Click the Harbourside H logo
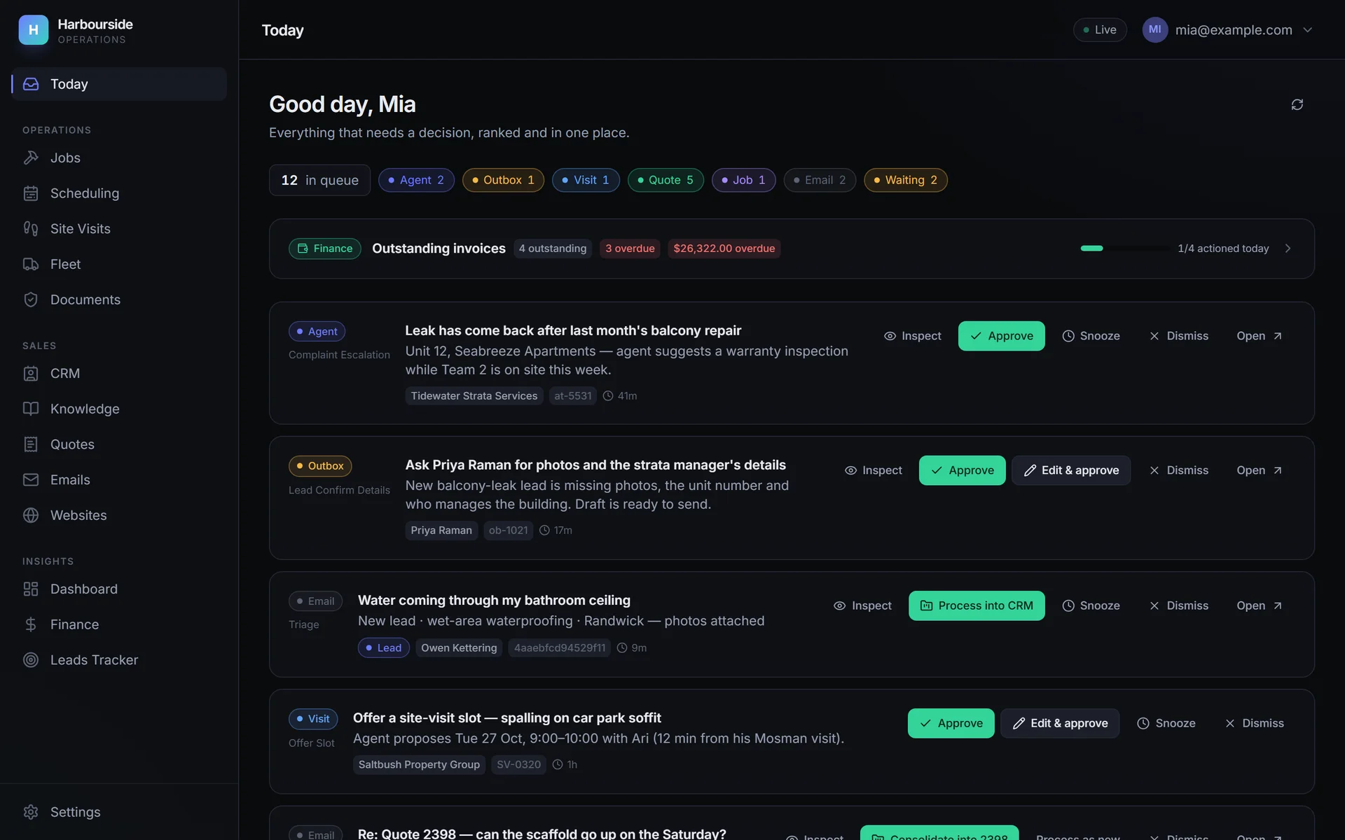The image size is (1345, 840). point(33,30)
